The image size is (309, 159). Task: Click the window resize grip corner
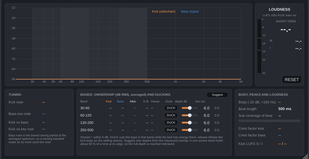click(x=306, y=156)
